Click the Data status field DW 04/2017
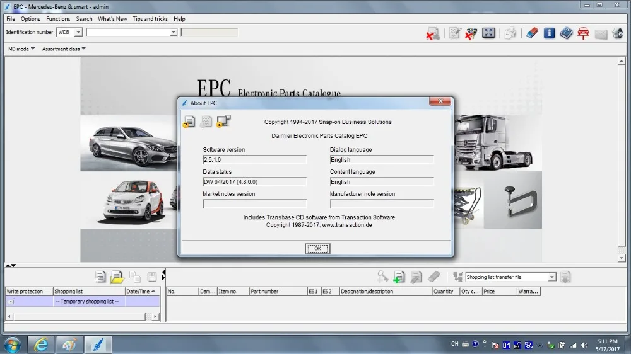 (254, 182)
